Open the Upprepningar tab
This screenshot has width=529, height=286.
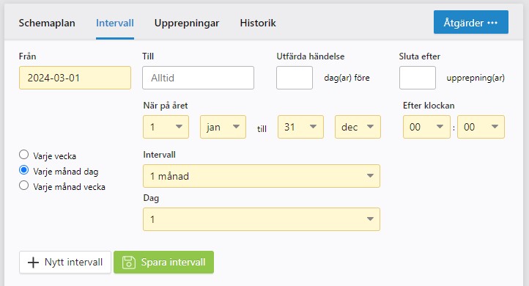tap(187, 23)
